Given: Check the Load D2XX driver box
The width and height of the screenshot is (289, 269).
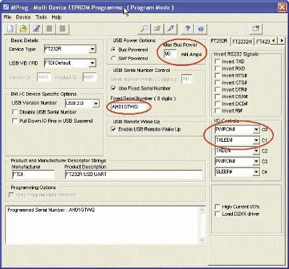Looking at the screenshot, I should tap(217, 214).
